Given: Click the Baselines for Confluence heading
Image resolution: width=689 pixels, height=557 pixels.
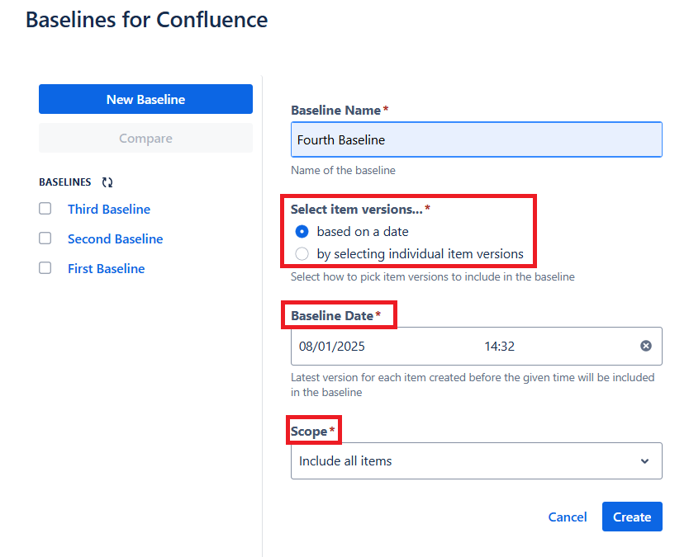Looking at the screenshot, I should 146,20.
